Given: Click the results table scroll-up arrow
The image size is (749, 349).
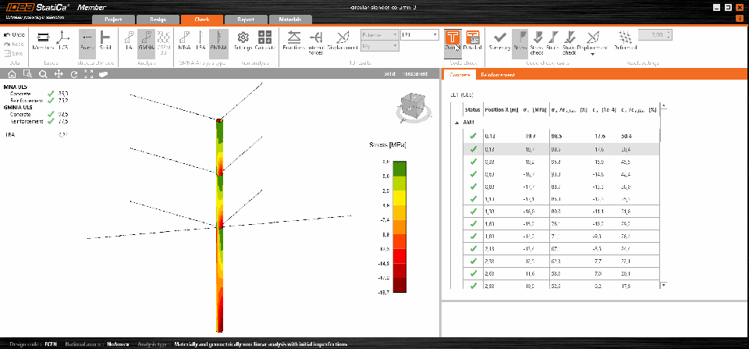Looking at the screenshot, I should pyautogui.click(x=663, y=105).
